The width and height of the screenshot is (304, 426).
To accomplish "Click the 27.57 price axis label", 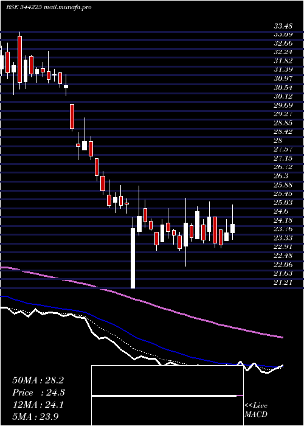I will [283, 150].
